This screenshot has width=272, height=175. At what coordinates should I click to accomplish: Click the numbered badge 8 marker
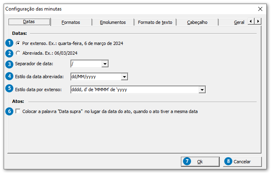point(229,161)
